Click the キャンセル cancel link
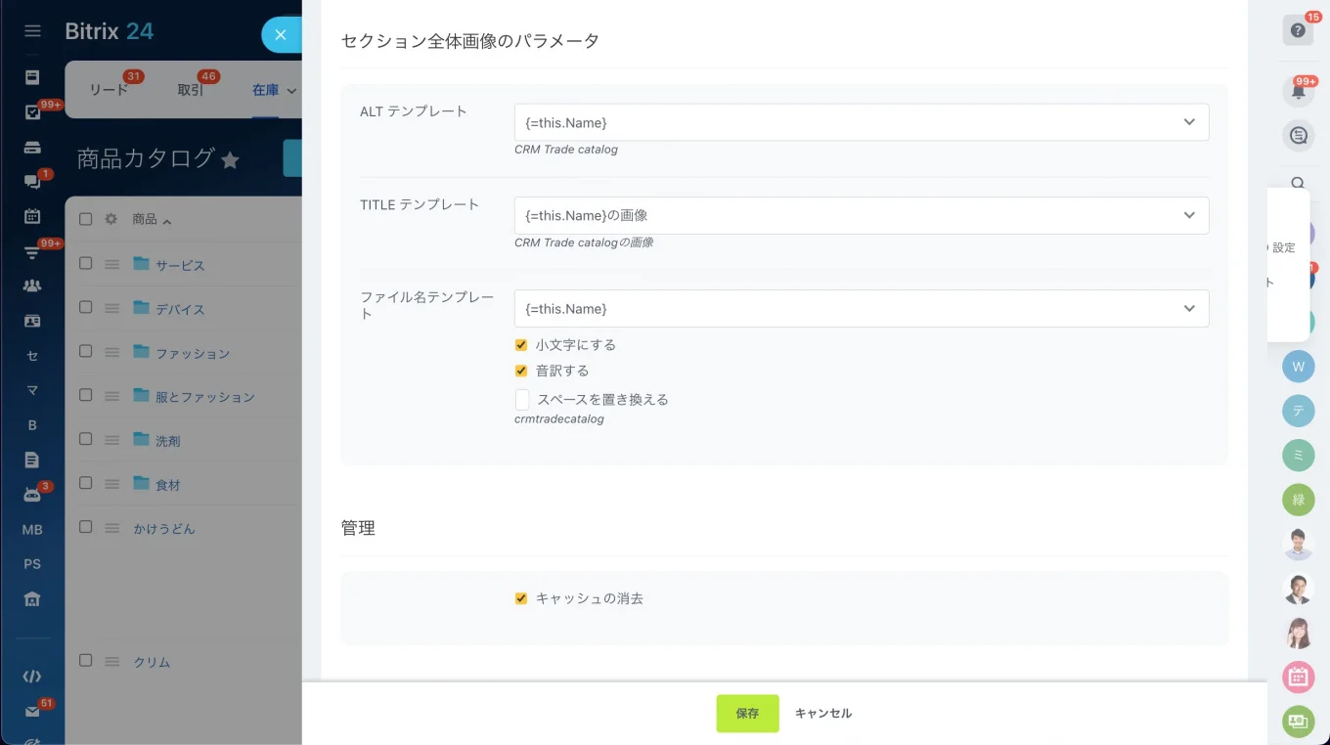 (x=822, y=713)
